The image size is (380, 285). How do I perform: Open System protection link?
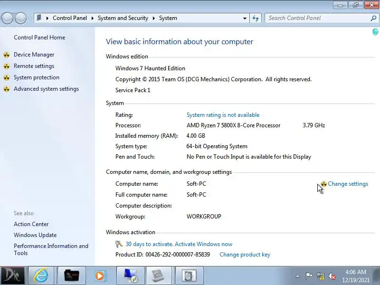(37, 77)
